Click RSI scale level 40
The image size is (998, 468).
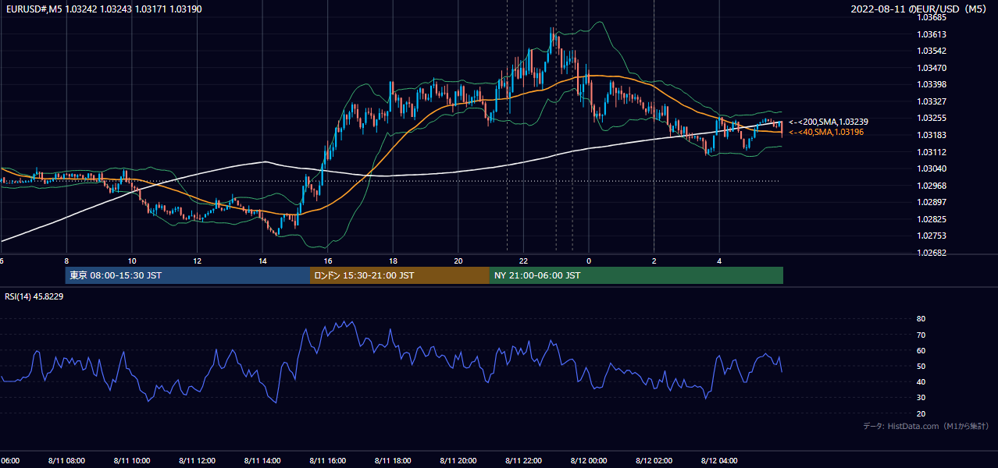pyautogui.click(x=921, y=381)
